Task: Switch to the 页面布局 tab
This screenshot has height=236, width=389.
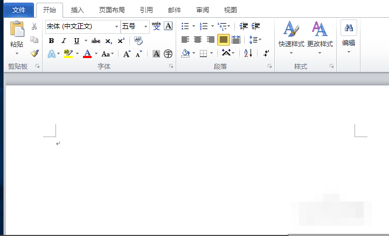Action: [112, 10]
